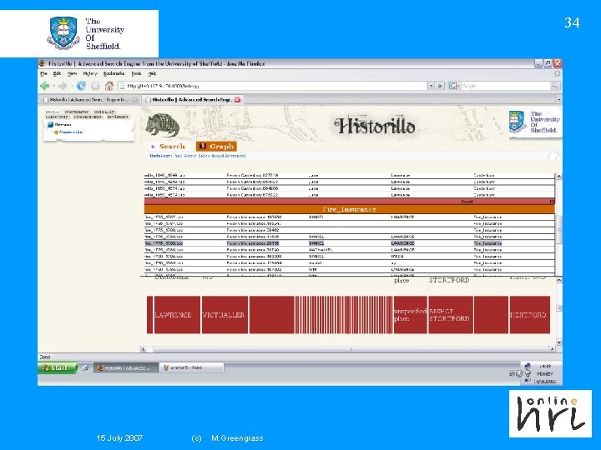
Task: Open the Windows Start button
Action: 57,367
